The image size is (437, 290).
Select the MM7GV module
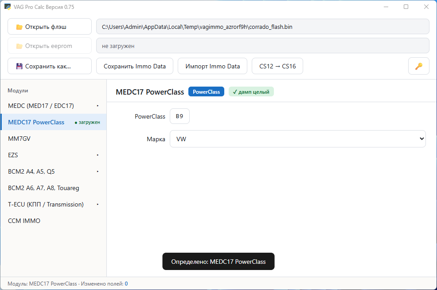[54, 139]
